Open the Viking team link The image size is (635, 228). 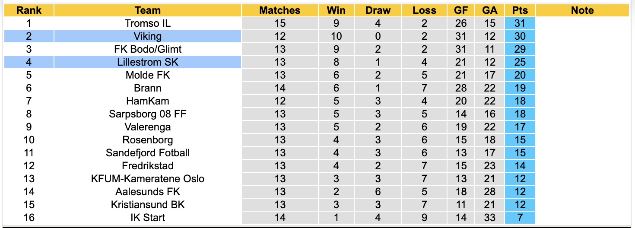pyautogui.click(x=147, y=36)
